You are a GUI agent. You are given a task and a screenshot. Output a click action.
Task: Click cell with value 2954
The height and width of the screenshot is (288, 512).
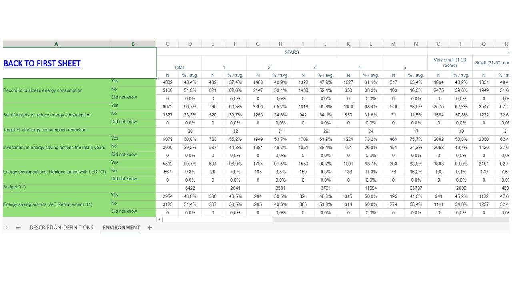coord(168,196)
